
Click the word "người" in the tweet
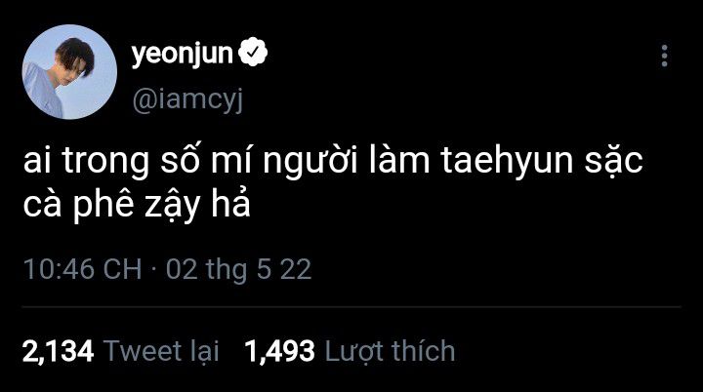pyautogui.click(x=307, y=167)
